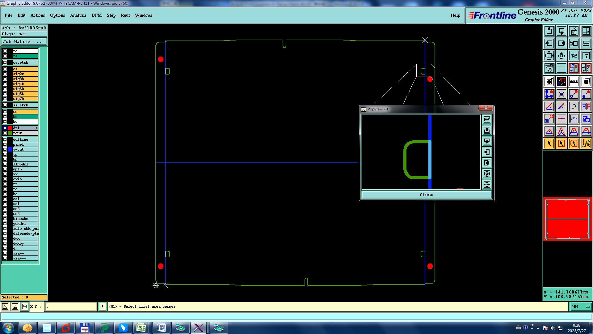The width and height of the screenshot is (593, 334).
Task: Click the rotate feature tool icon
Action: pyautogui.click(x=574, y=106)
